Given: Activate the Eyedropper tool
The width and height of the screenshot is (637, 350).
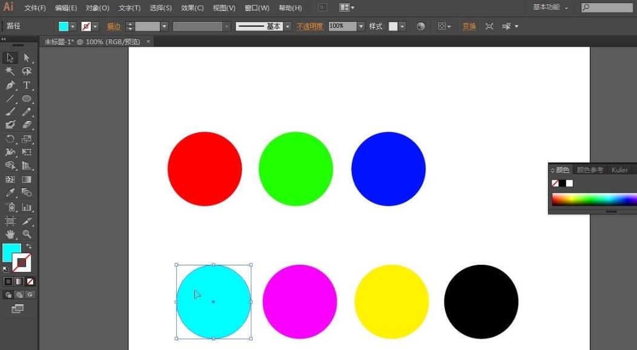Looking at the screenshot, I should [x=10, y=193].
